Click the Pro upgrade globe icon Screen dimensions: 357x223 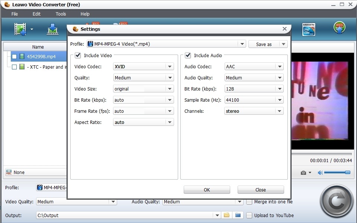coord(339,29)
